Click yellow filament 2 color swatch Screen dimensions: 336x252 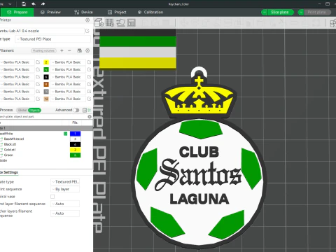point(46,62)
